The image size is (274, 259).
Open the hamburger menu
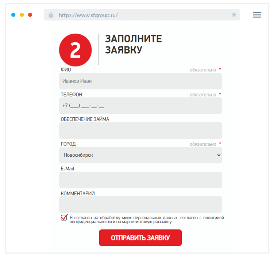pyautogui.click(x=257, y=15)
